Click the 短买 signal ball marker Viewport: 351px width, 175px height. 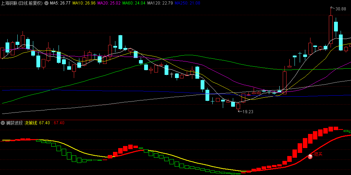tap(310, 156)
